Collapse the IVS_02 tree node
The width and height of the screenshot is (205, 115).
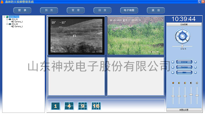7,24
